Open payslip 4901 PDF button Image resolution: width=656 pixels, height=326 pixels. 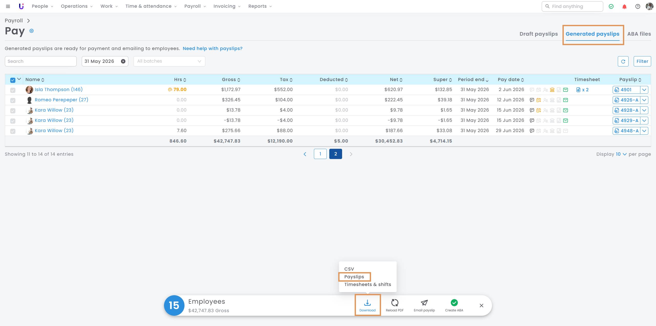click(x=627, y=90)
